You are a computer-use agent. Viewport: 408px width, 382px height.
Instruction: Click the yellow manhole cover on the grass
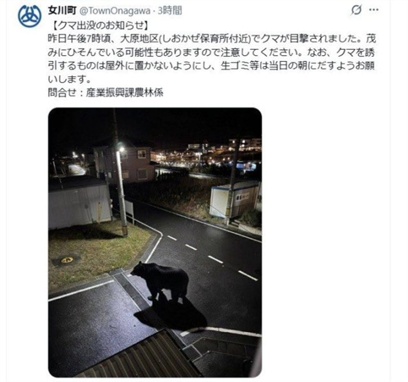(x=67, y=260)
